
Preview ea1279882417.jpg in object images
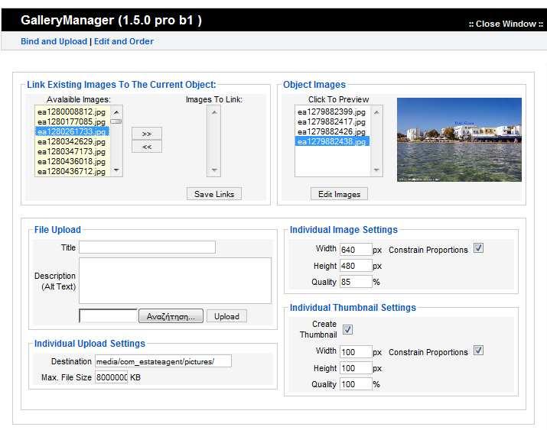click(332, 122)
